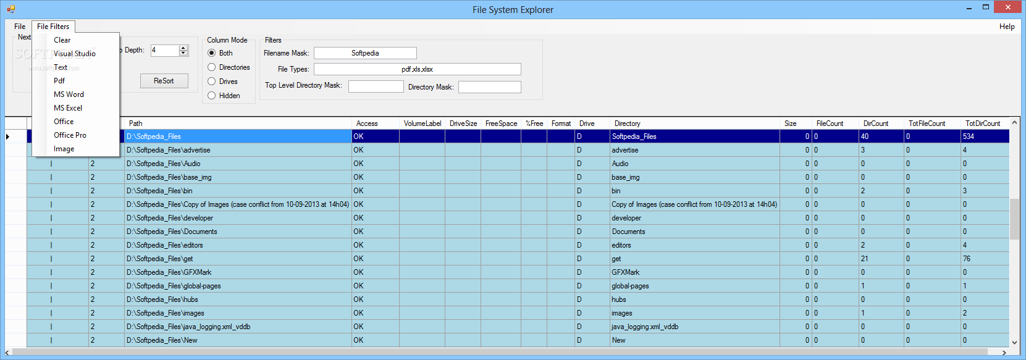
Task: Click the horizontal scrollbar right arrow
Action: pyautogui.click(x=1004, y=353)
